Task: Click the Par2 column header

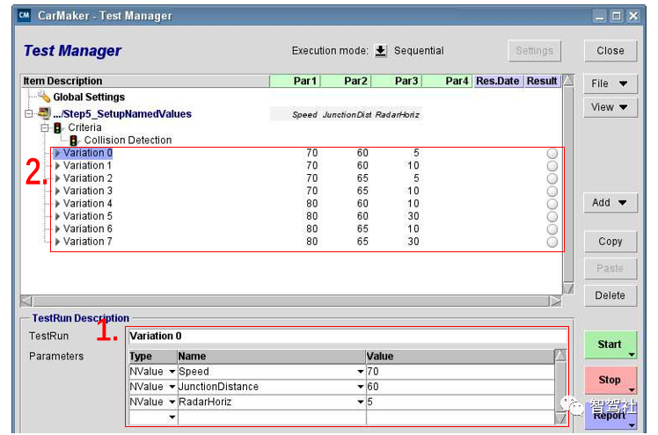Action: click(346, 81)
